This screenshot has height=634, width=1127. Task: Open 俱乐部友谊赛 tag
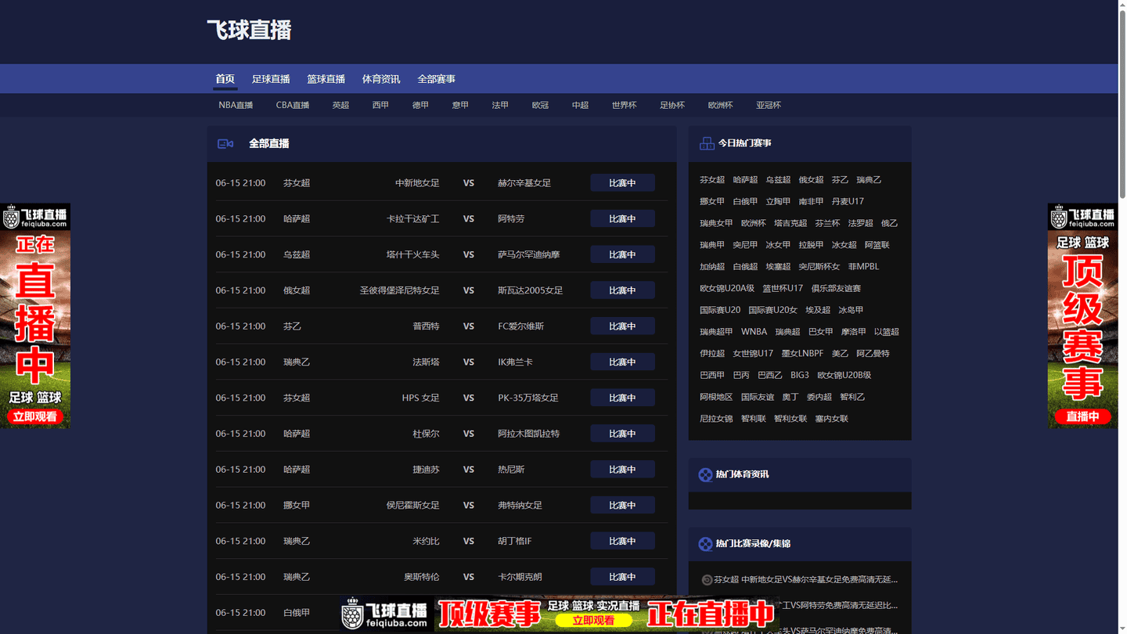tap(836, 288)
